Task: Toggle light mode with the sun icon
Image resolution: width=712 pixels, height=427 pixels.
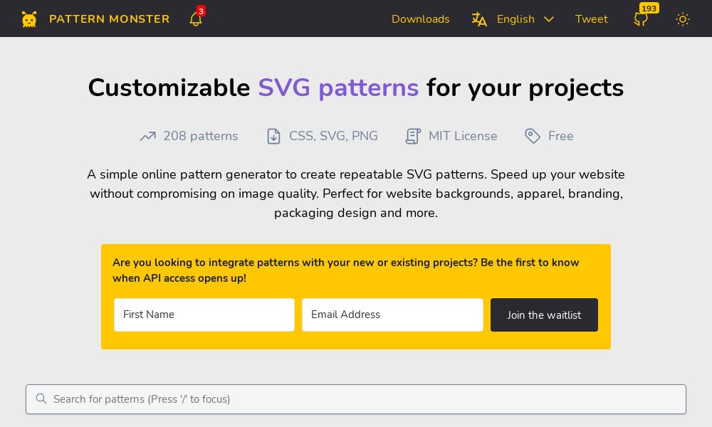Action: 682,19
